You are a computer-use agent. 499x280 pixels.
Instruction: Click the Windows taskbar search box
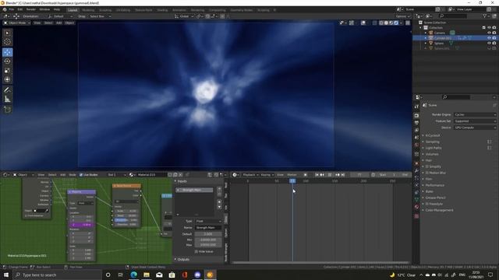58,275
